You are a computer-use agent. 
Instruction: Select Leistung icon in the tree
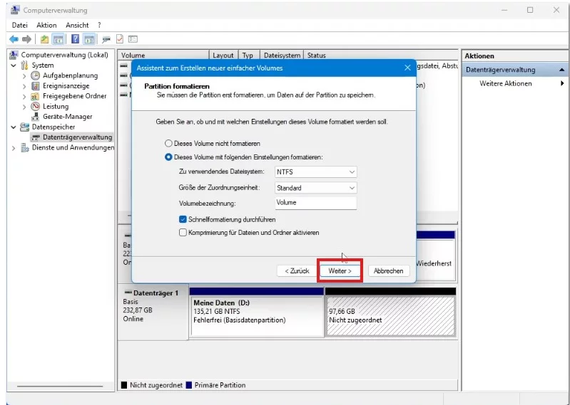point(35,106)
